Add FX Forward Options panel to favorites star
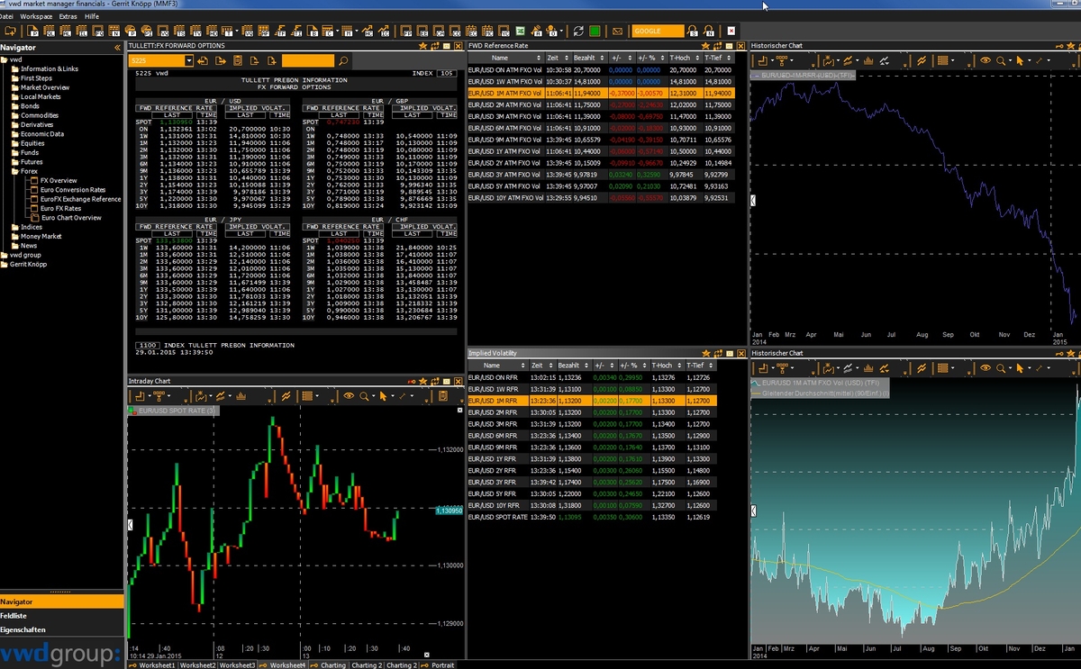Viewport: 1081px width, 669px height. point(423,46)
